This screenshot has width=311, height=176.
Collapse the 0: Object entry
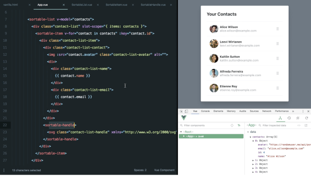tap(253, 141)
